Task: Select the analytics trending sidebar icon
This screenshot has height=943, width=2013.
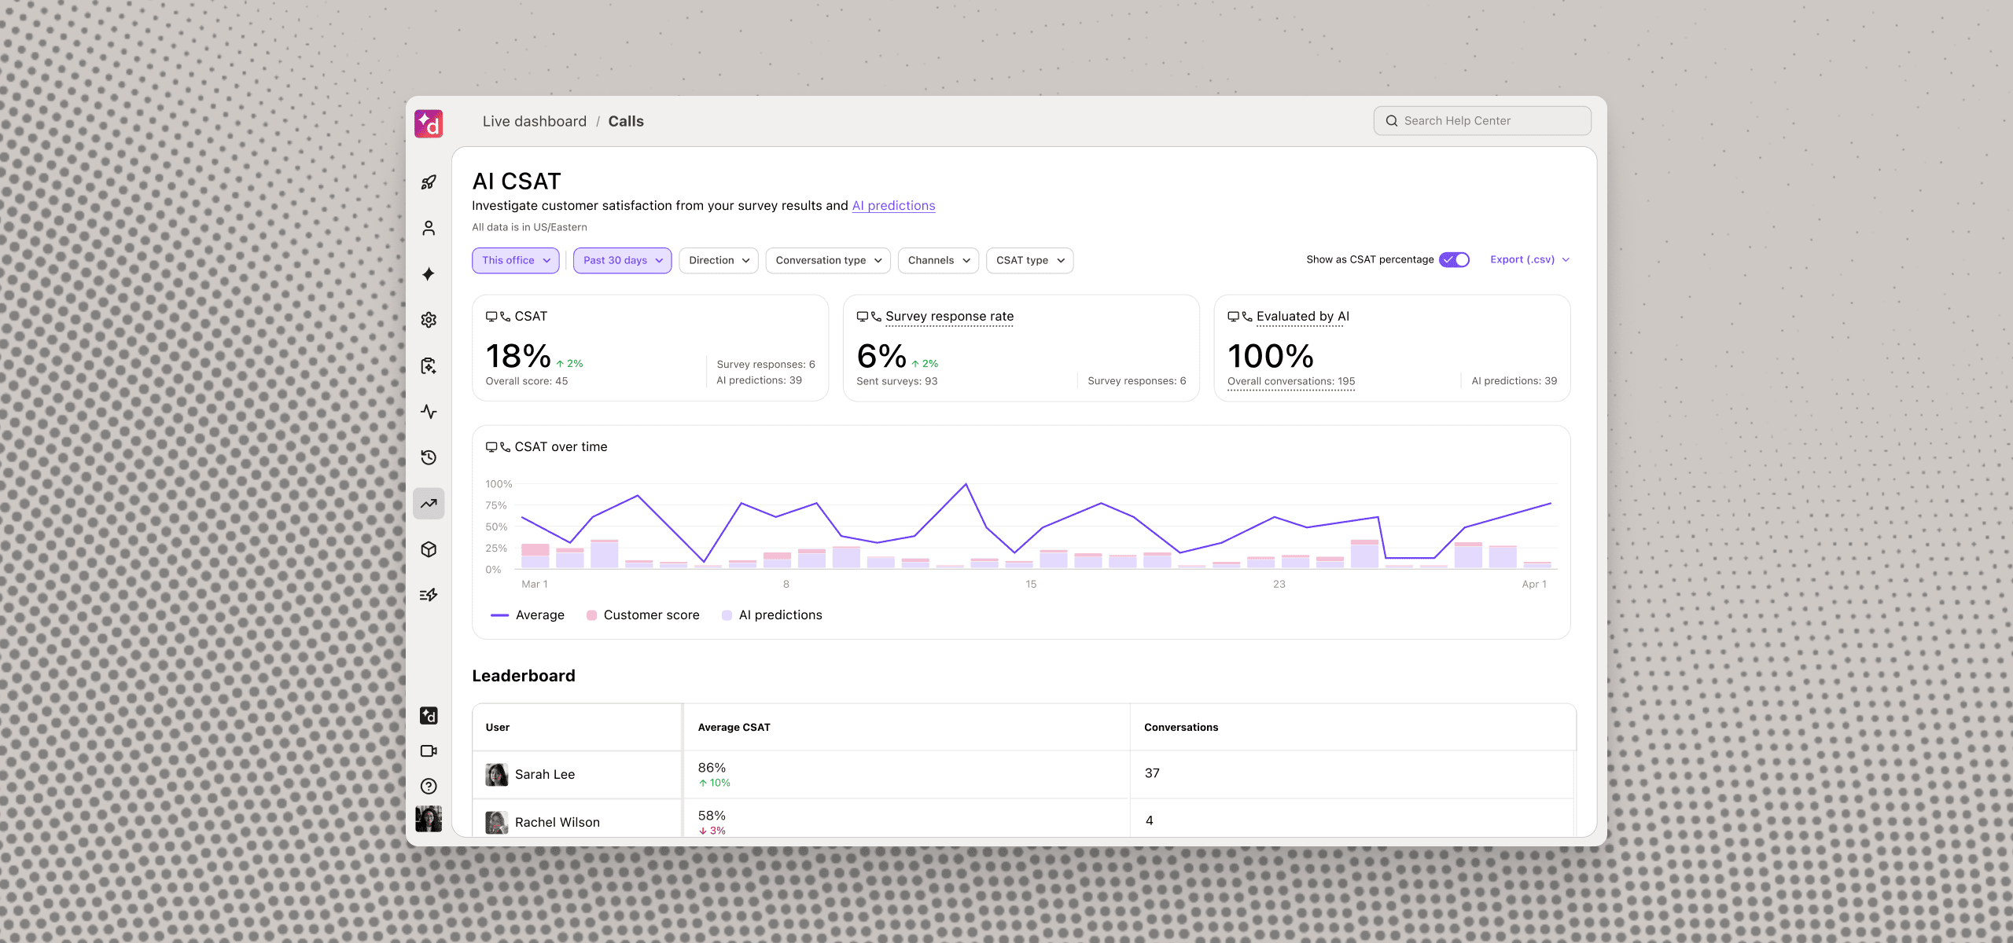Action: (x=429, y=504)
